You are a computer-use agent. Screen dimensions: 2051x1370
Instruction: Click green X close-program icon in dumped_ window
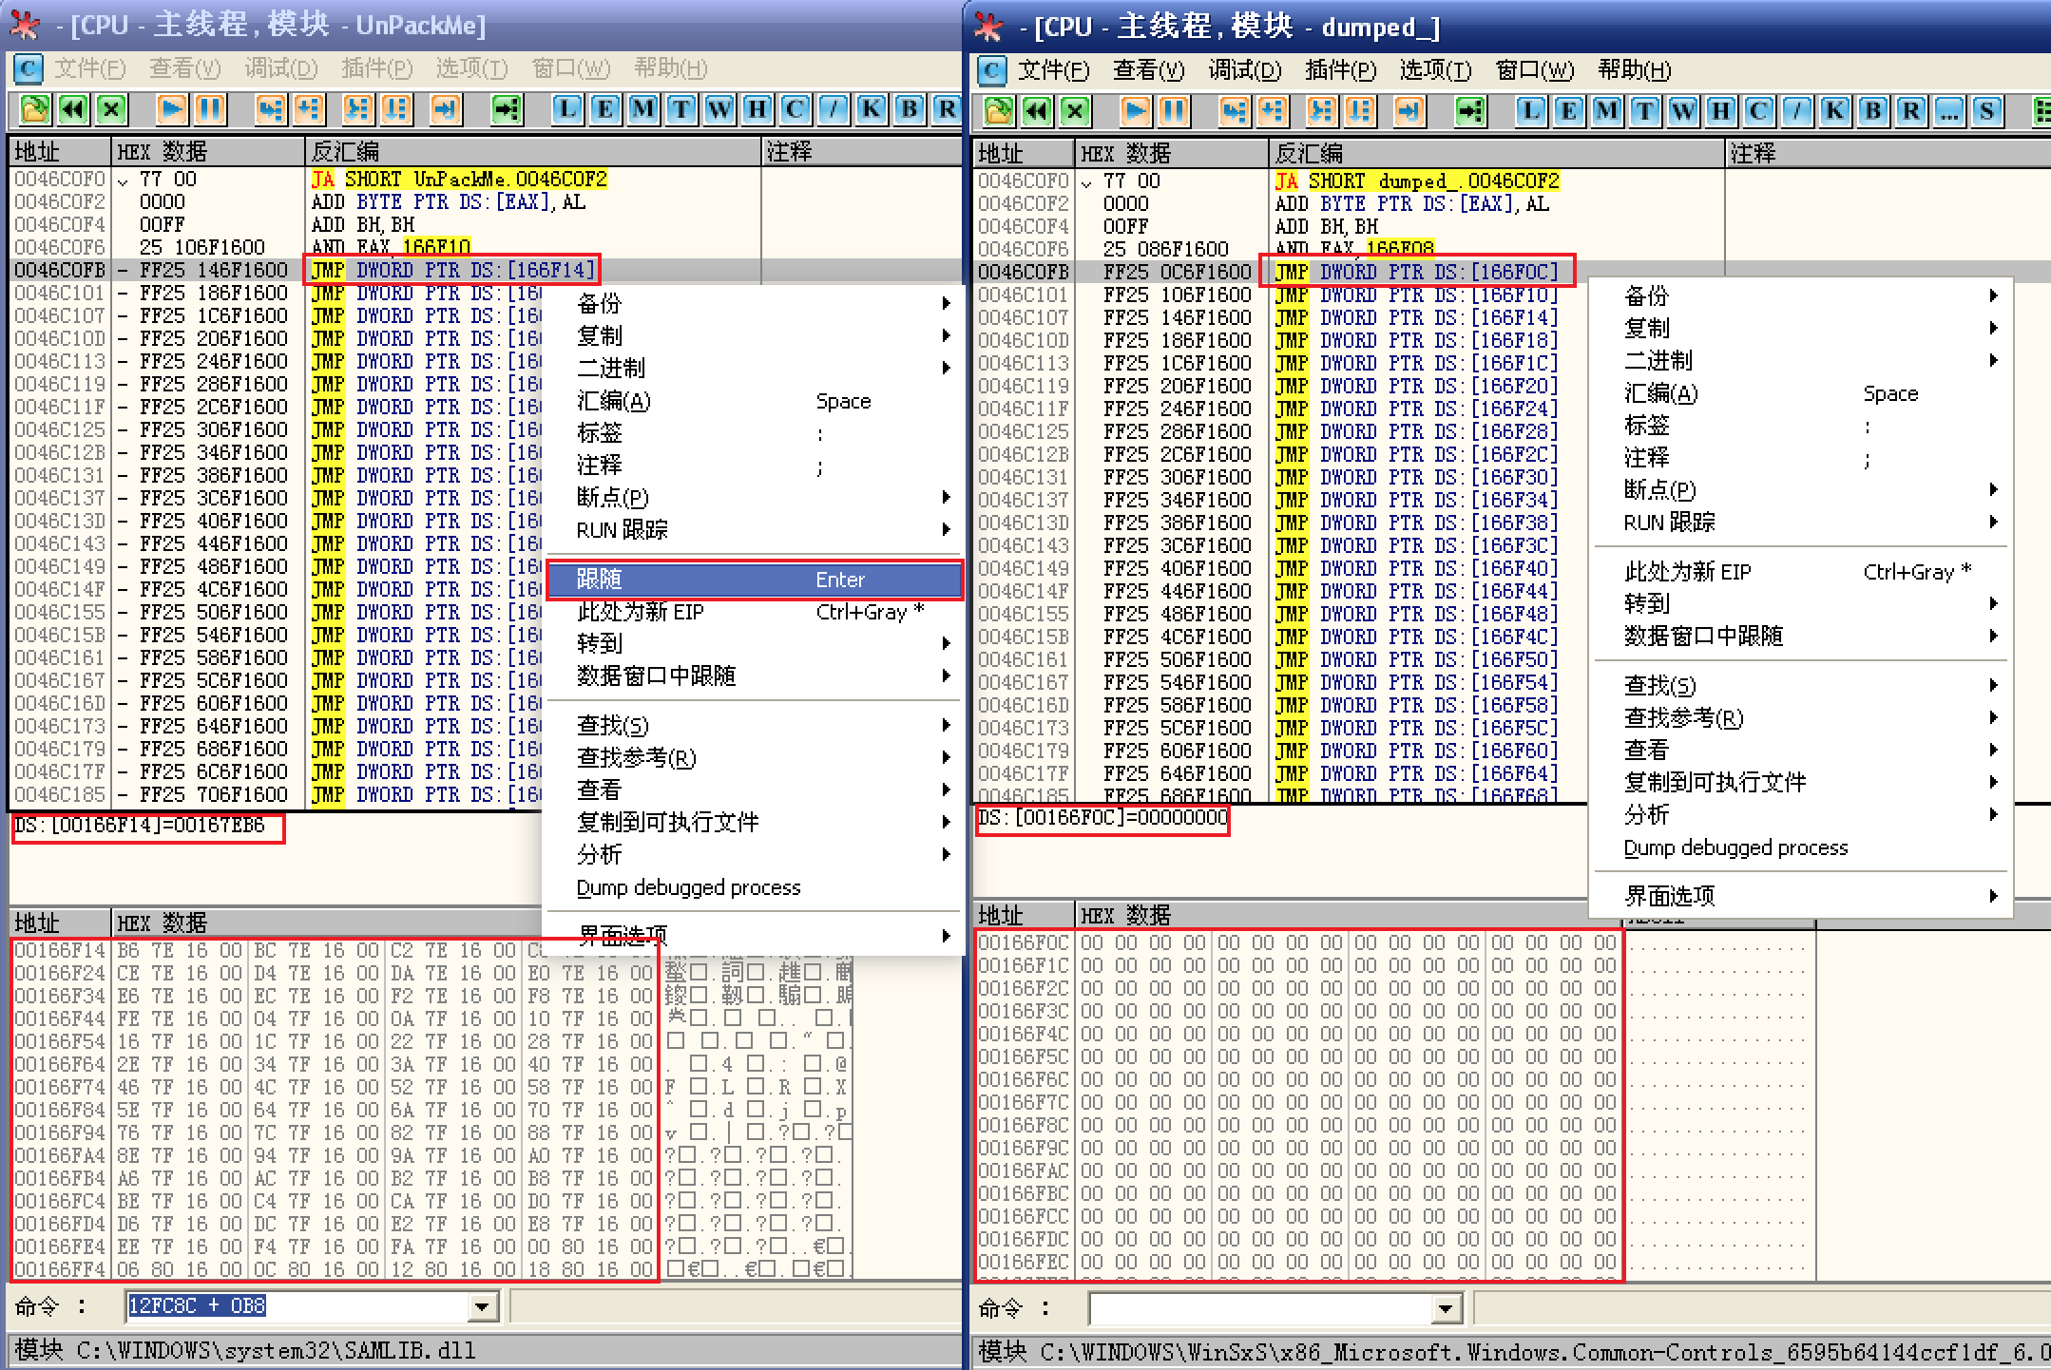click(1075, 111)
